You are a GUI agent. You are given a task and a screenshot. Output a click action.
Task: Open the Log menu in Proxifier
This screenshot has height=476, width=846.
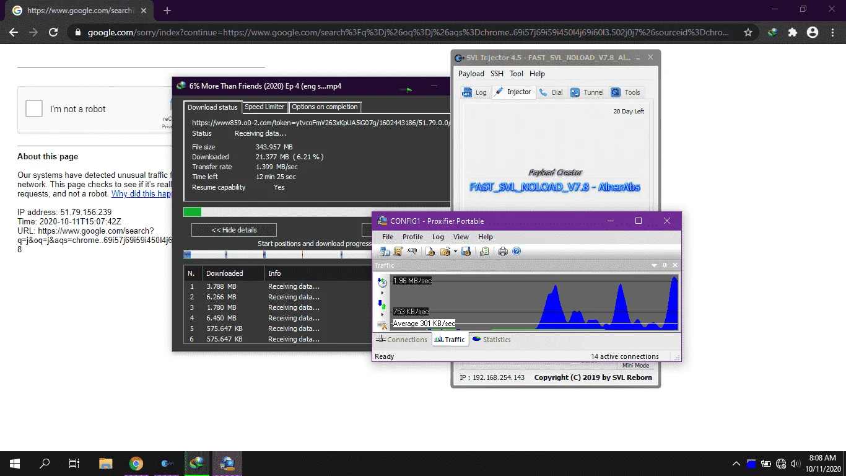point(438,237)
